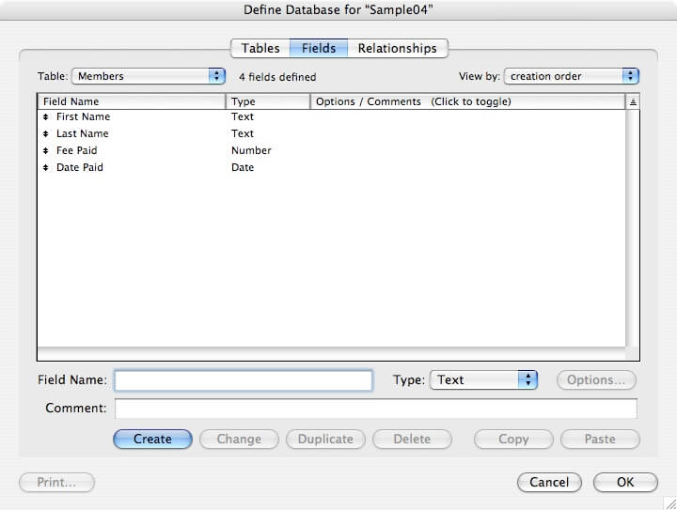Sort by the Field Name column header
This screenshot has width=677, height=510.
click(x=132, y=101)
